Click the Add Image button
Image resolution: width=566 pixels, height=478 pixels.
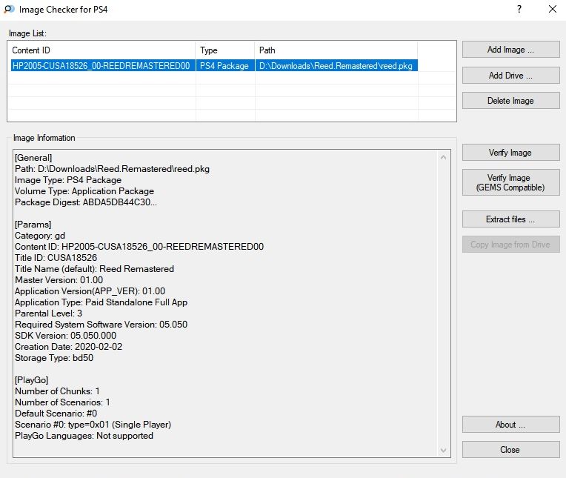pos(510,50)
